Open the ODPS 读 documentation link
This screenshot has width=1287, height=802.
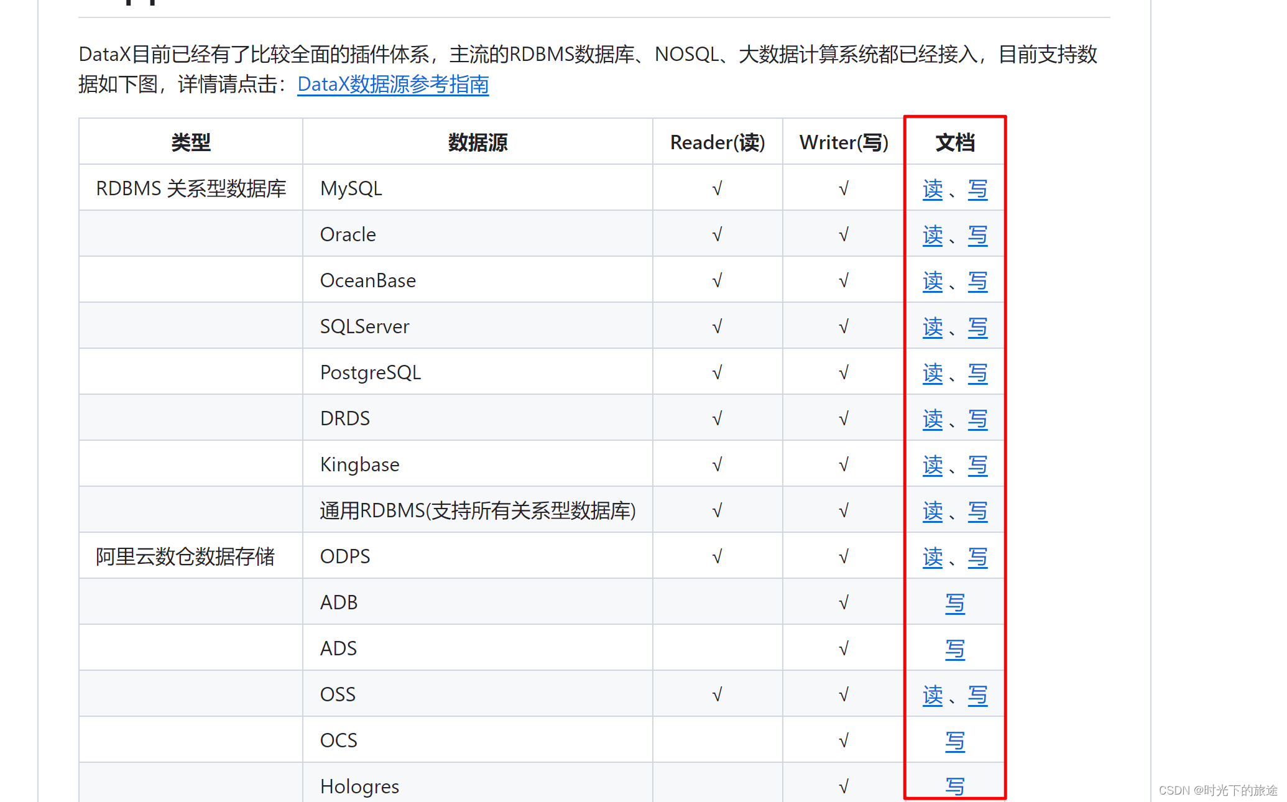point(933,557)
